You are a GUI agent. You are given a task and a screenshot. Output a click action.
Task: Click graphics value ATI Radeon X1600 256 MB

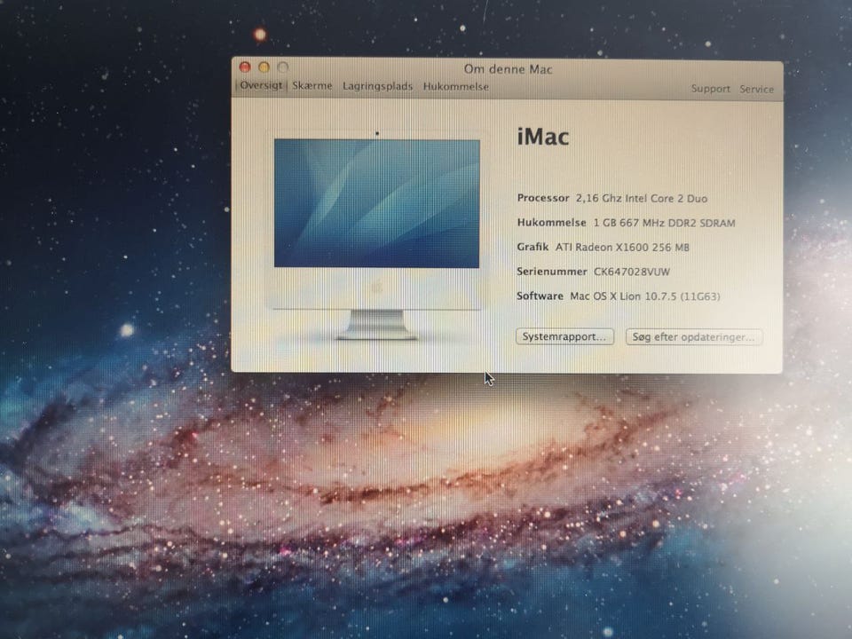point(622,248)
